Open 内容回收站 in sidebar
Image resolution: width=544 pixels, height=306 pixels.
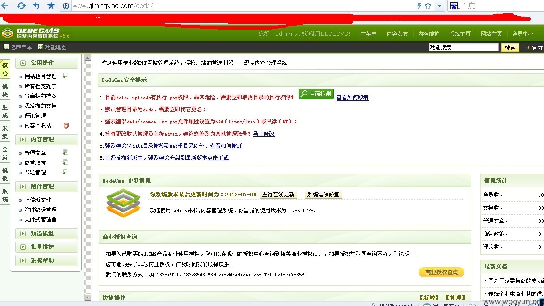[x=38, y=126]
